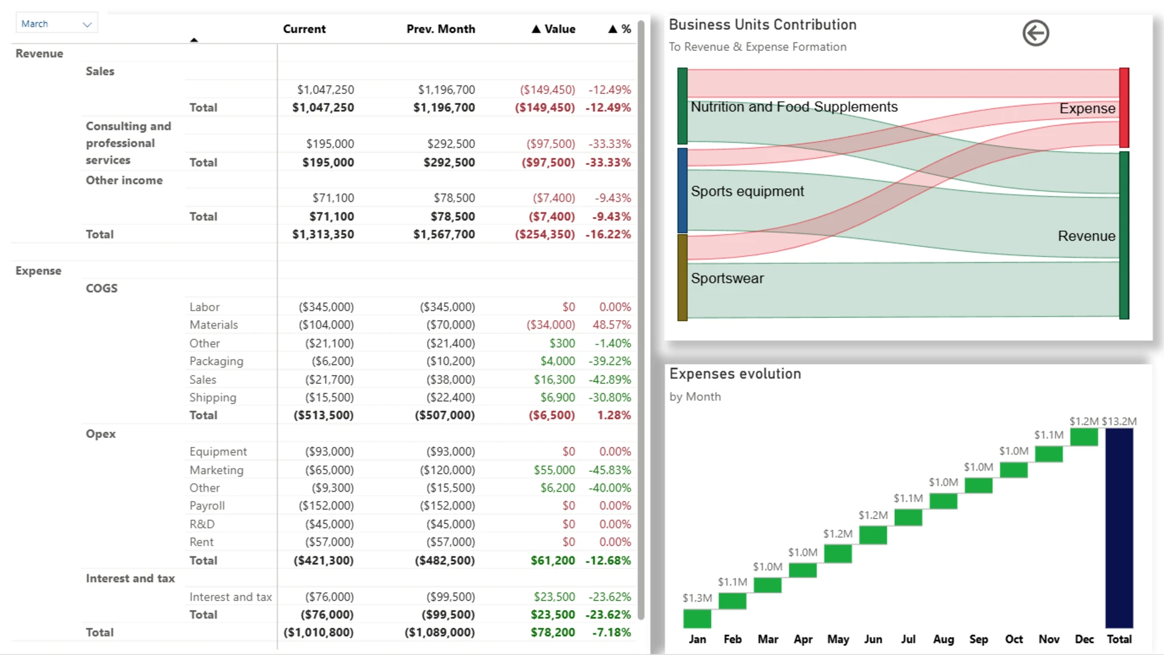
Task: Open the March month dropdown
Action: pyautogui.click(x=56, y=24)
